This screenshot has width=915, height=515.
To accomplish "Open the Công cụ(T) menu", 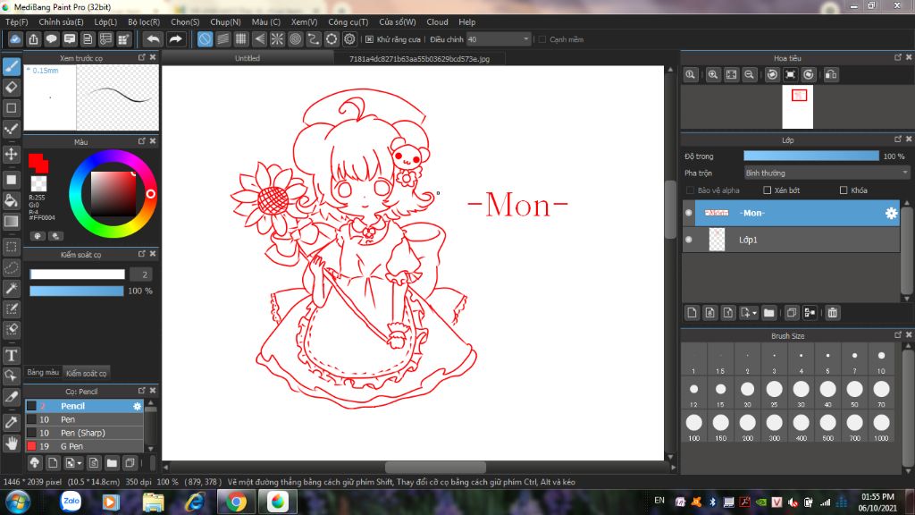I will click(x=348, y=22).
